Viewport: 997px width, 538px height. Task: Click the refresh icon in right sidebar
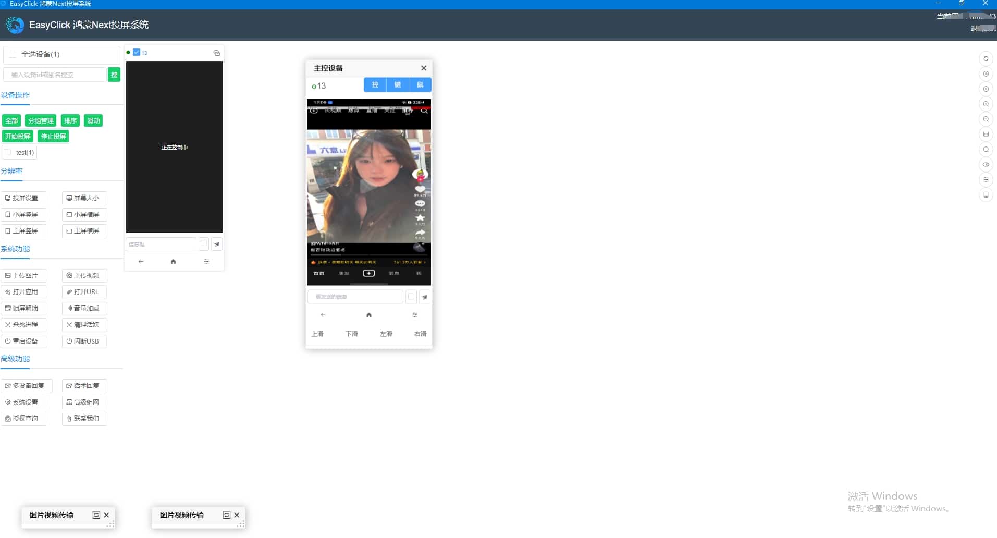coord(986,59)
